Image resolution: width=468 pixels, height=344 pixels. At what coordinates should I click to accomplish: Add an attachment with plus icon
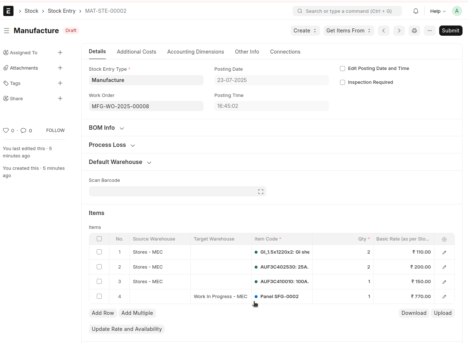point(60,68)
